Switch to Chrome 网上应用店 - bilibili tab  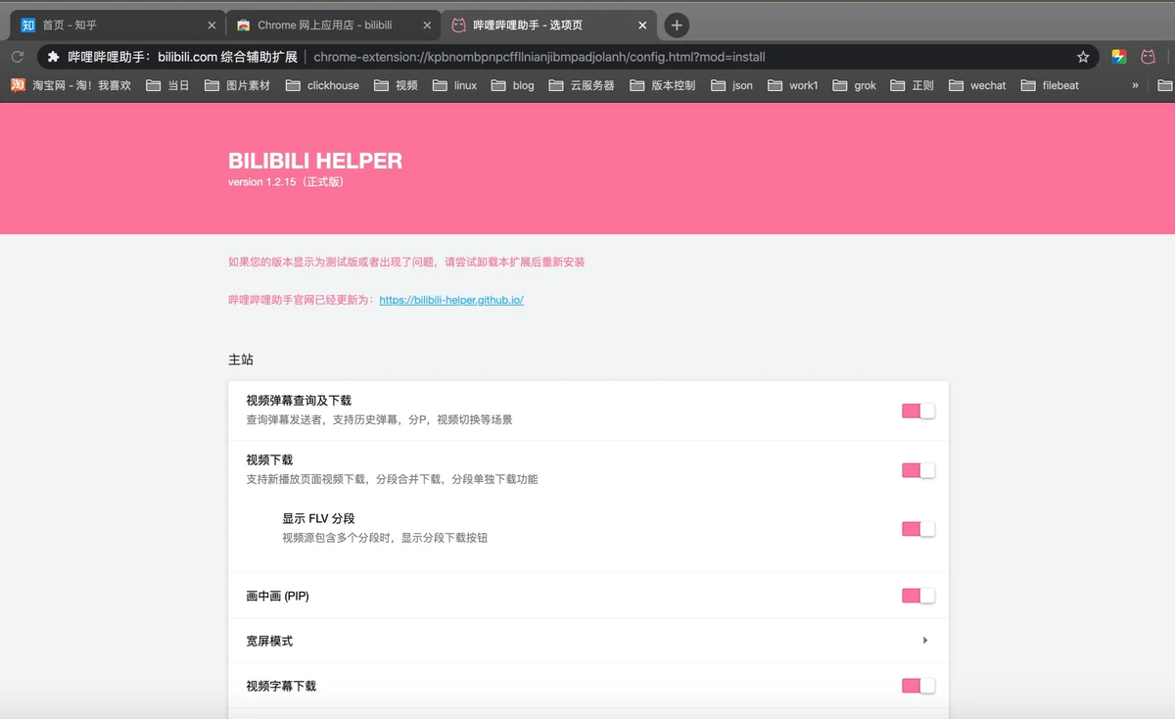tap(332, 25)
